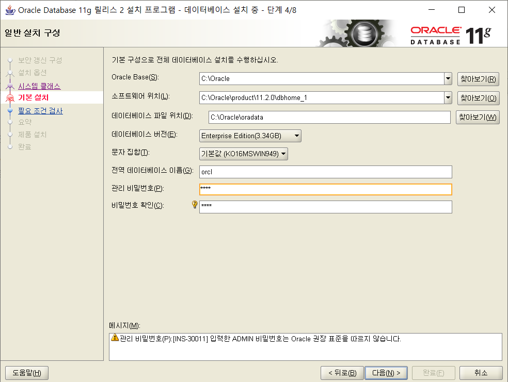Open the 필요 조건 검사 step link
508x382 pixels.
coord(40,111)
